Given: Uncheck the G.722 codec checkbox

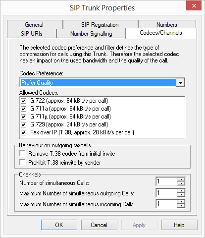Looking at the screenshot, I should pyautogui.click(x=24, y=101).
